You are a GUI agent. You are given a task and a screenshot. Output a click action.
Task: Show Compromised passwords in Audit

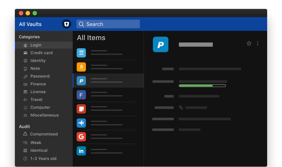44,134
